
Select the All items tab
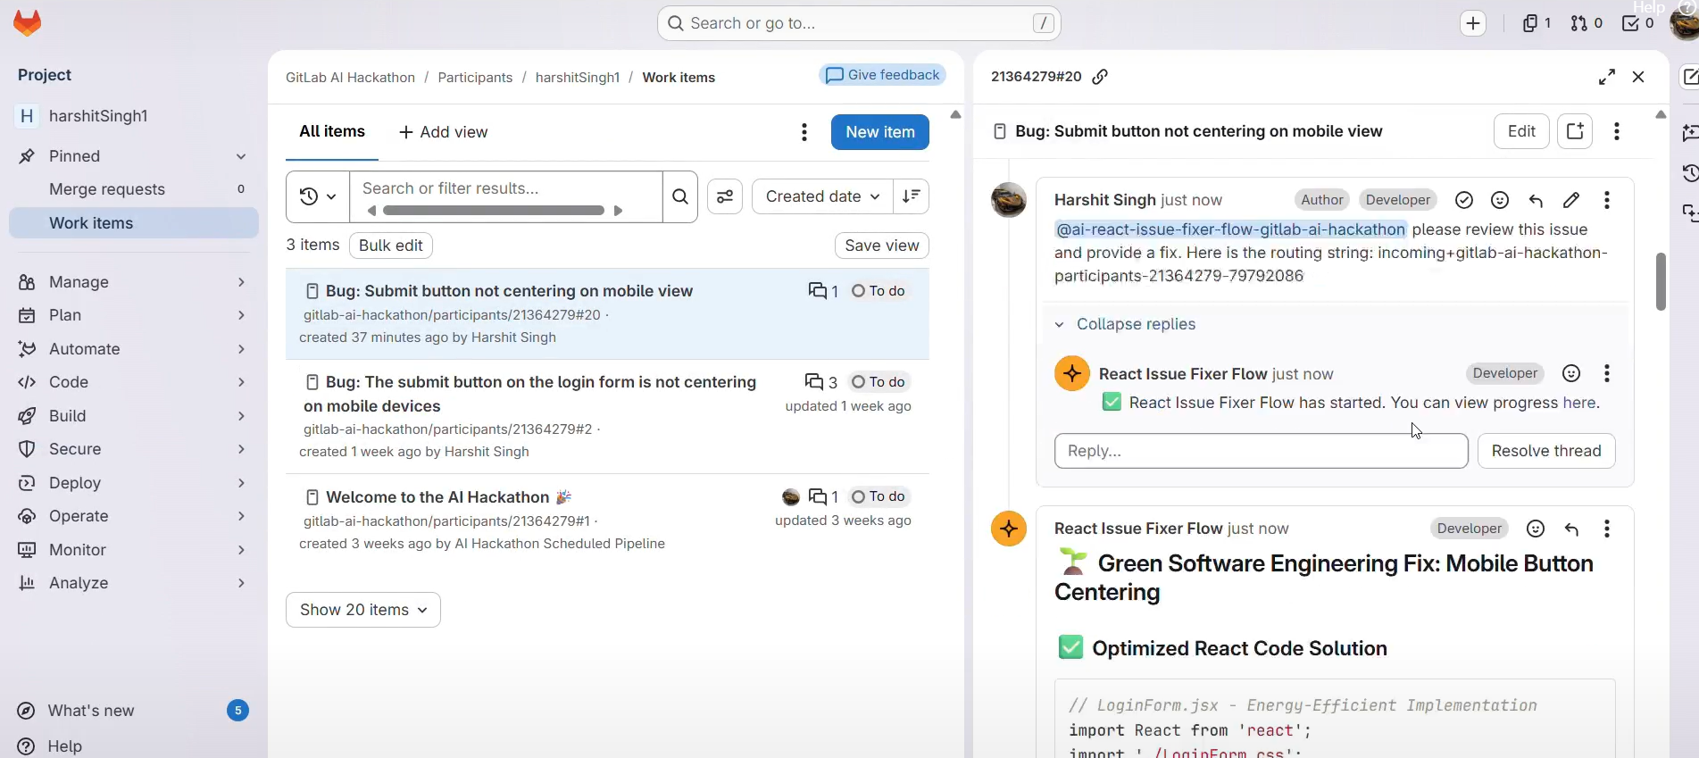[332, 132]
